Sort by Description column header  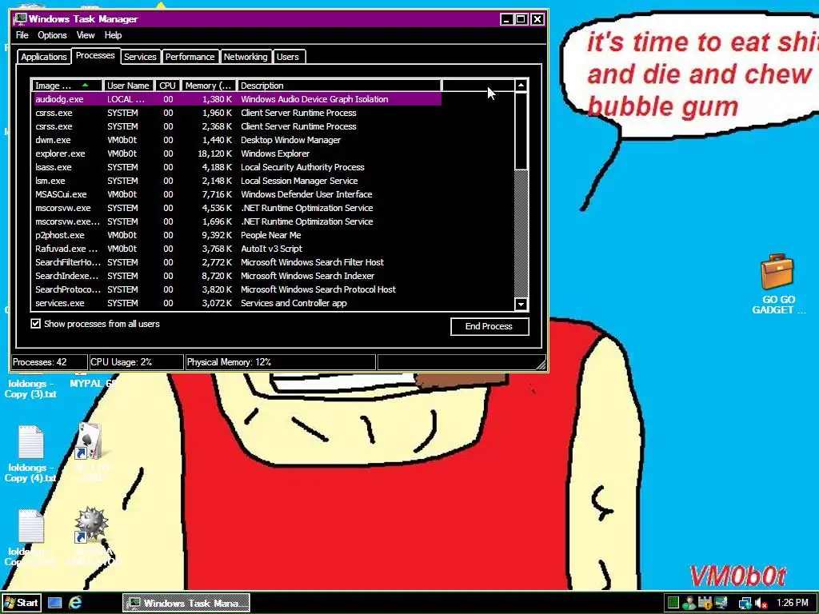click(x=339, y=86)
